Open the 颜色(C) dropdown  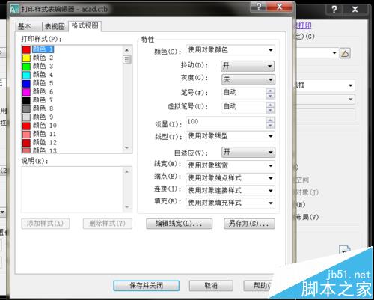tap(230, 50)
